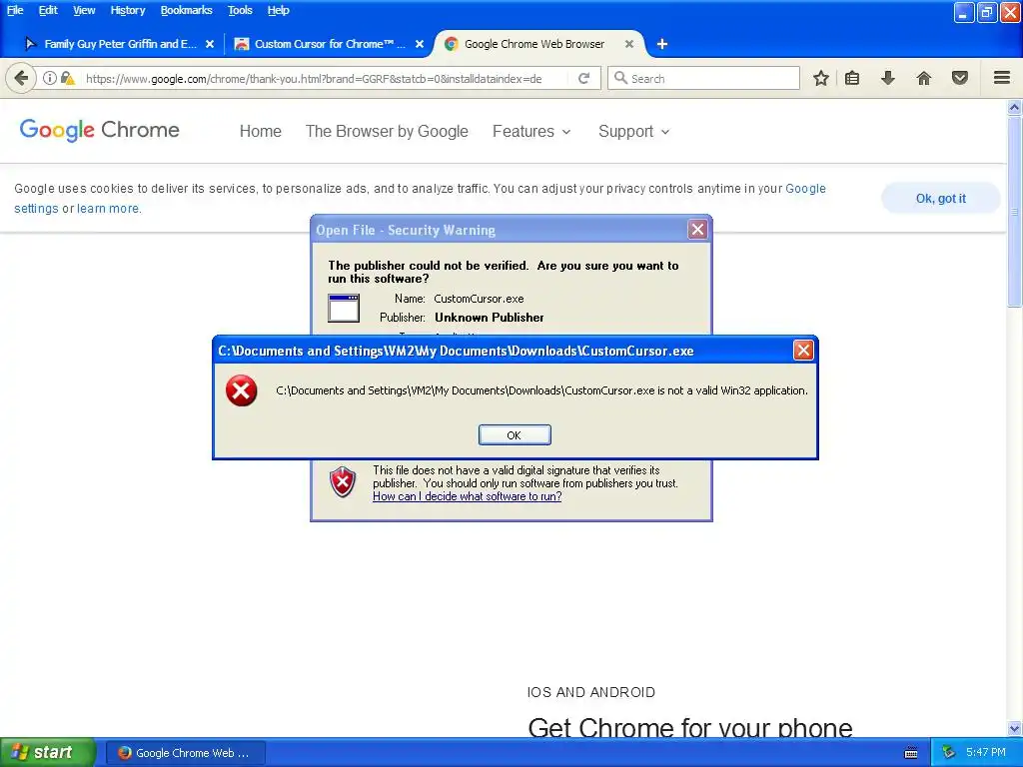
Task: Confirm the error dialog with OK
Action: 514,435
